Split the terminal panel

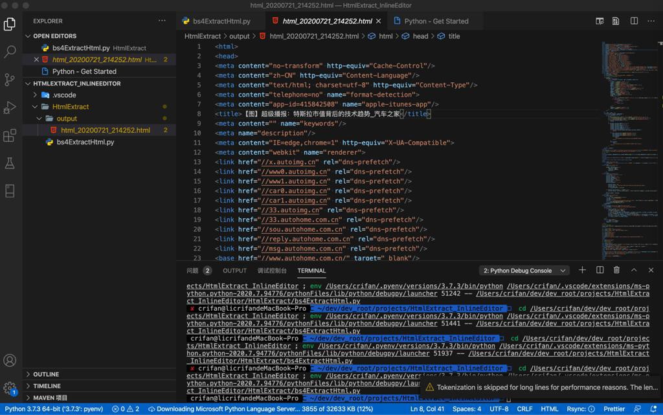[x=600, y=270]
